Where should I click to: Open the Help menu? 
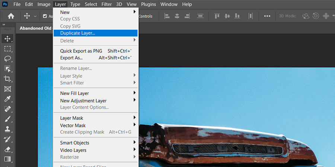(187, 4)
